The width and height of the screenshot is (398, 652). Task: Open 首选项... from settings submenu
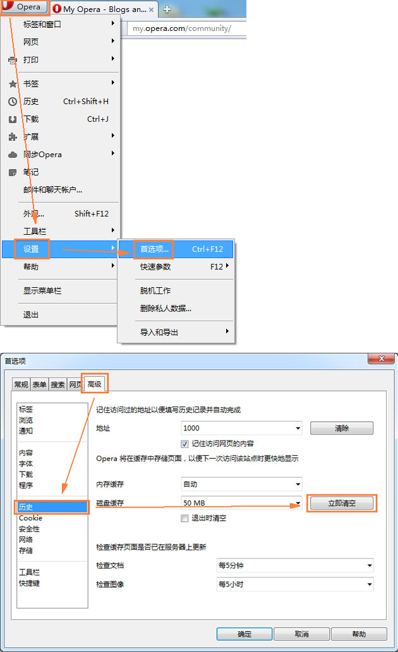[176, 249]
